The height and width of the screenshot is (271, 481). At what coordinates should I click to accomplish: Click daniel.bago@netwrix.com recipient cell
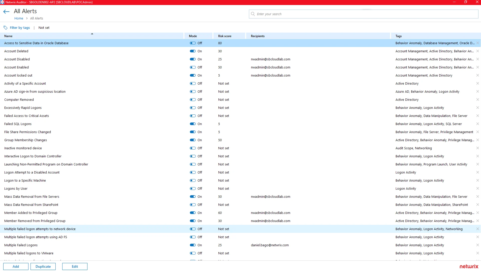click(x=270, y=245)
